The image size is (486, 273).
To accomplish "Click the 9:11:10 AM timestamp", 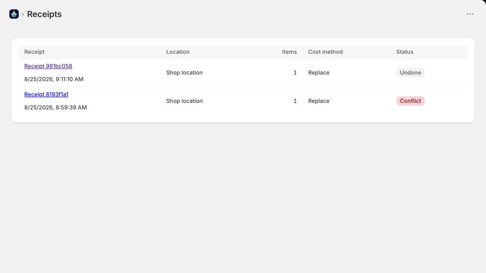I will (54, 79).
